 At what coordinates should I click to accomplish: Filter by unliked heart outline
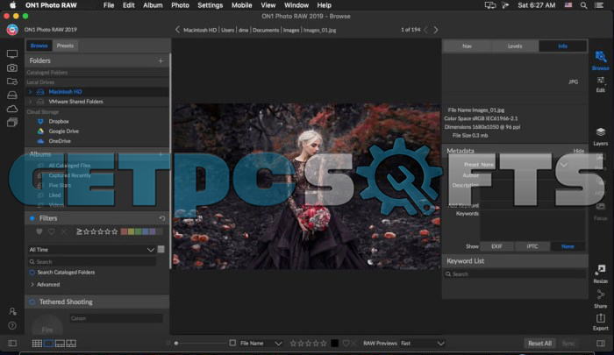coord(51,231)
